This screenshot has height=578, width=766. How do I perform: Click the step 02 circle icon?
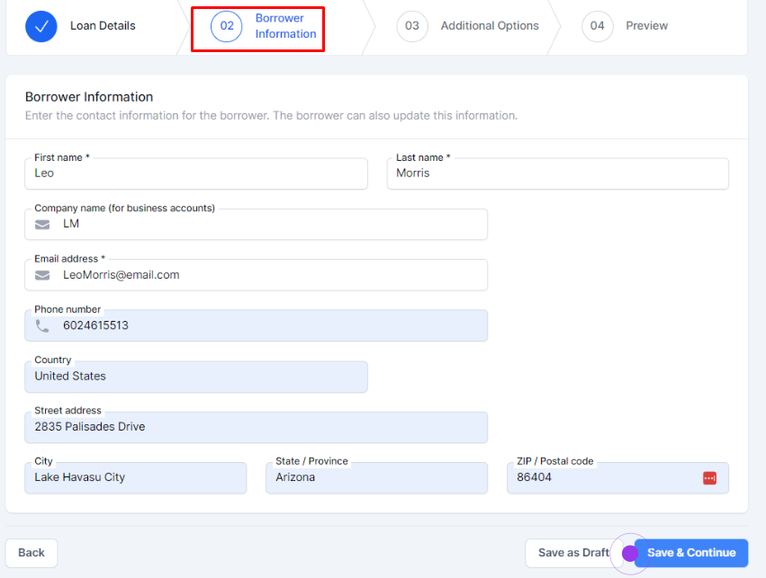click(x=227, y=26)
